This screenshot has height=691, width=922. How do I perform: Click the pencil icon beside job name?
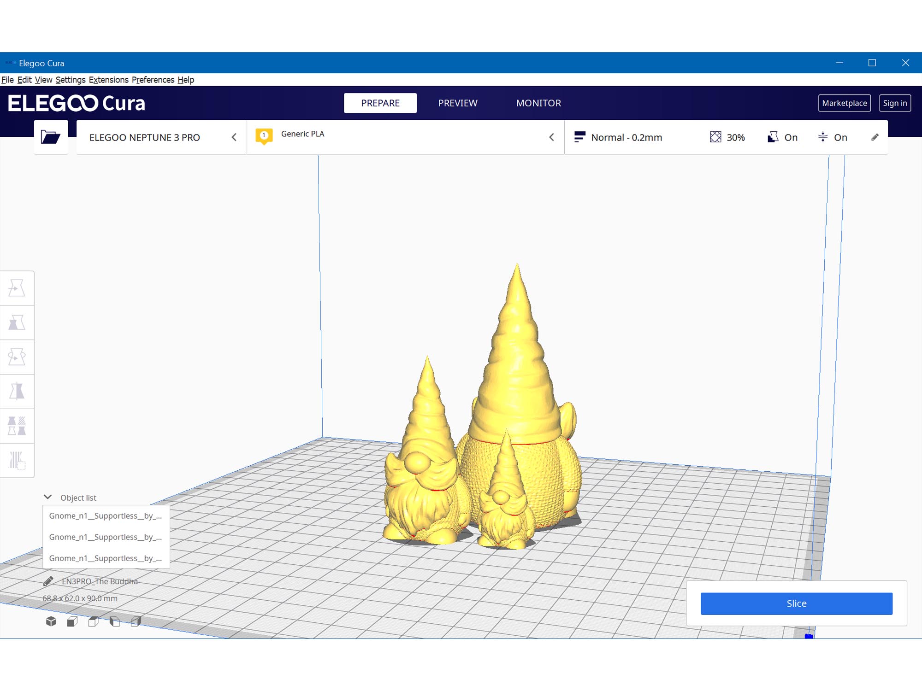tap(48, 581)
